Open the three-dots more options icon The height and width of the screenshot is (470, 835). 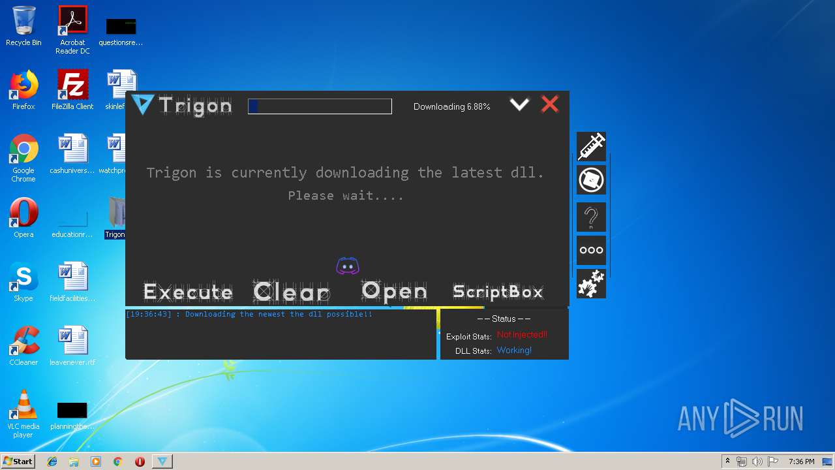591,250
